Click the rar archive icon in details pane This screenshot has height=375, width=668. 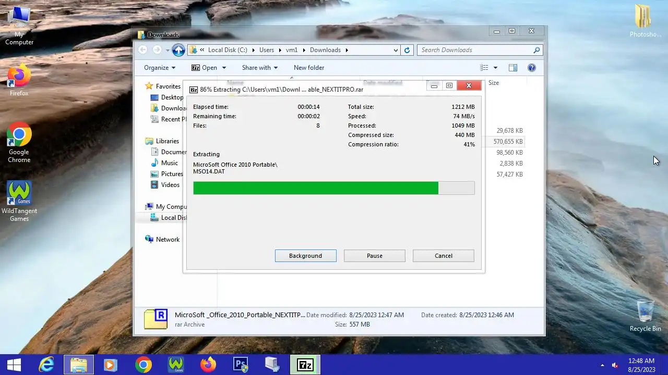[156, 319]
